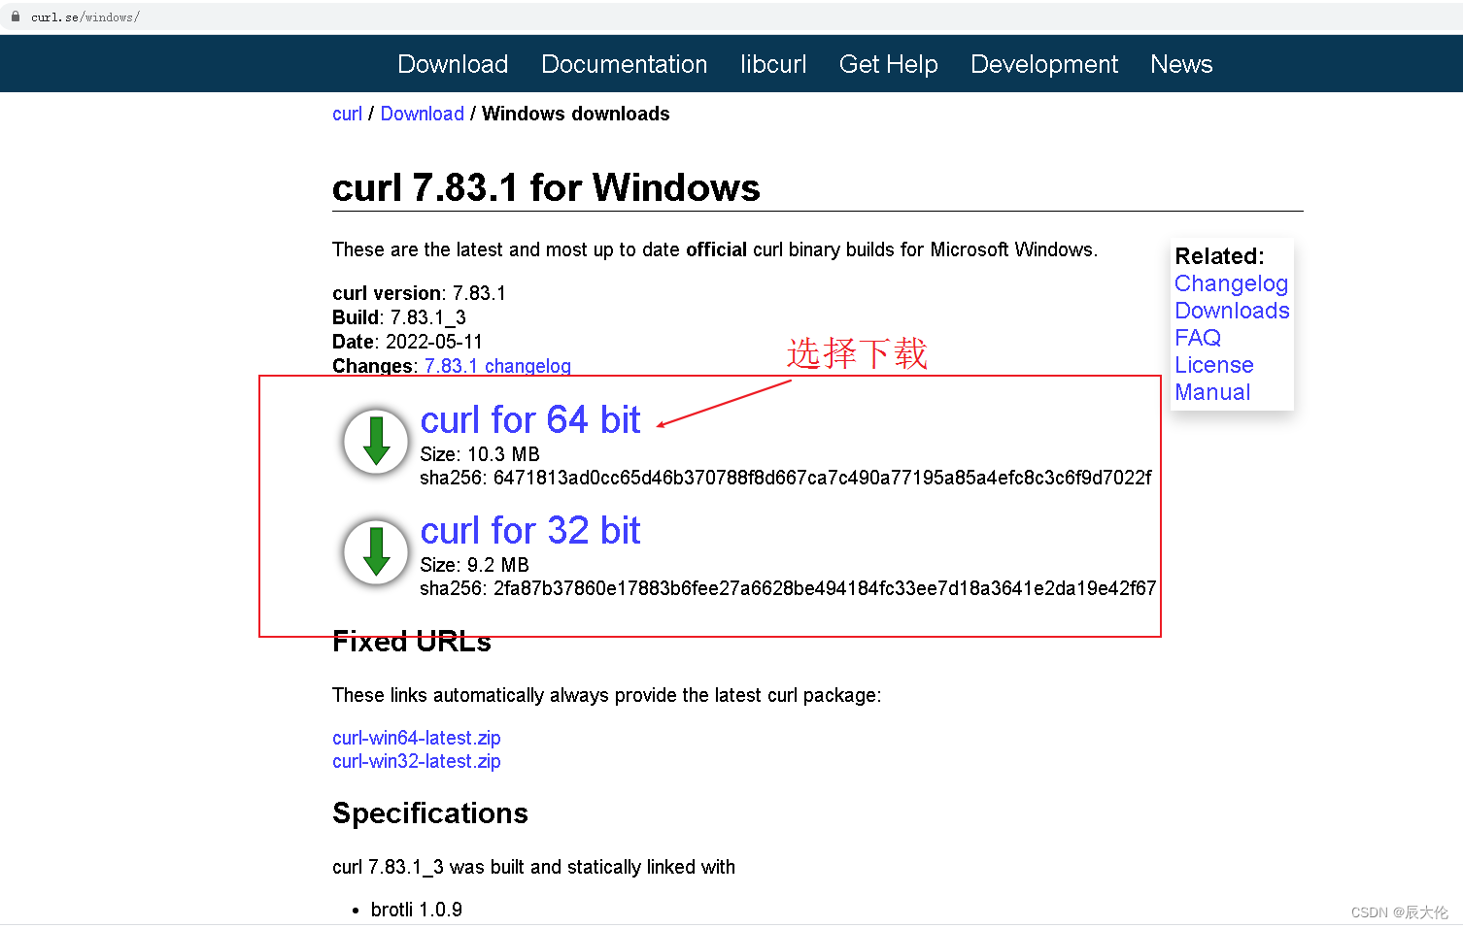
Task: Open the News menu item
Action: (x=1181, y=64)
